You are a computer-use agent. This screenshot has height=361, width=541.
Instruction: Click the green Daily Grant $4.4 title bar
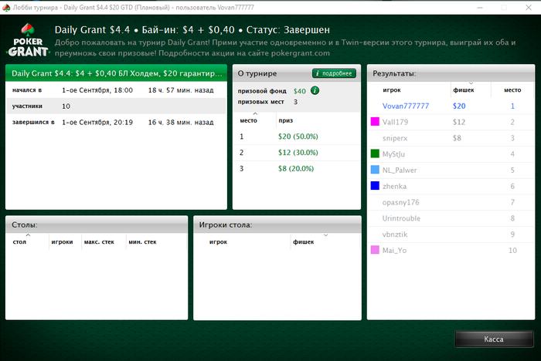click(x=116, y=73)
